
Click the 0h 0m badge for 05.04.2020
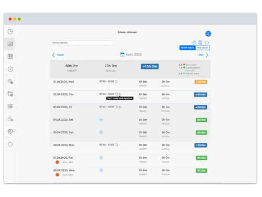(x=201, y=132)
